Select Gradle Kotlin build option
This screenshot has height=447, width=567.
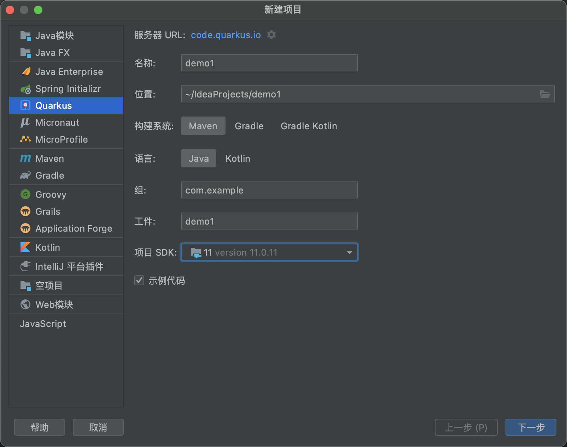pyautogui.click(x=309, y=126)
